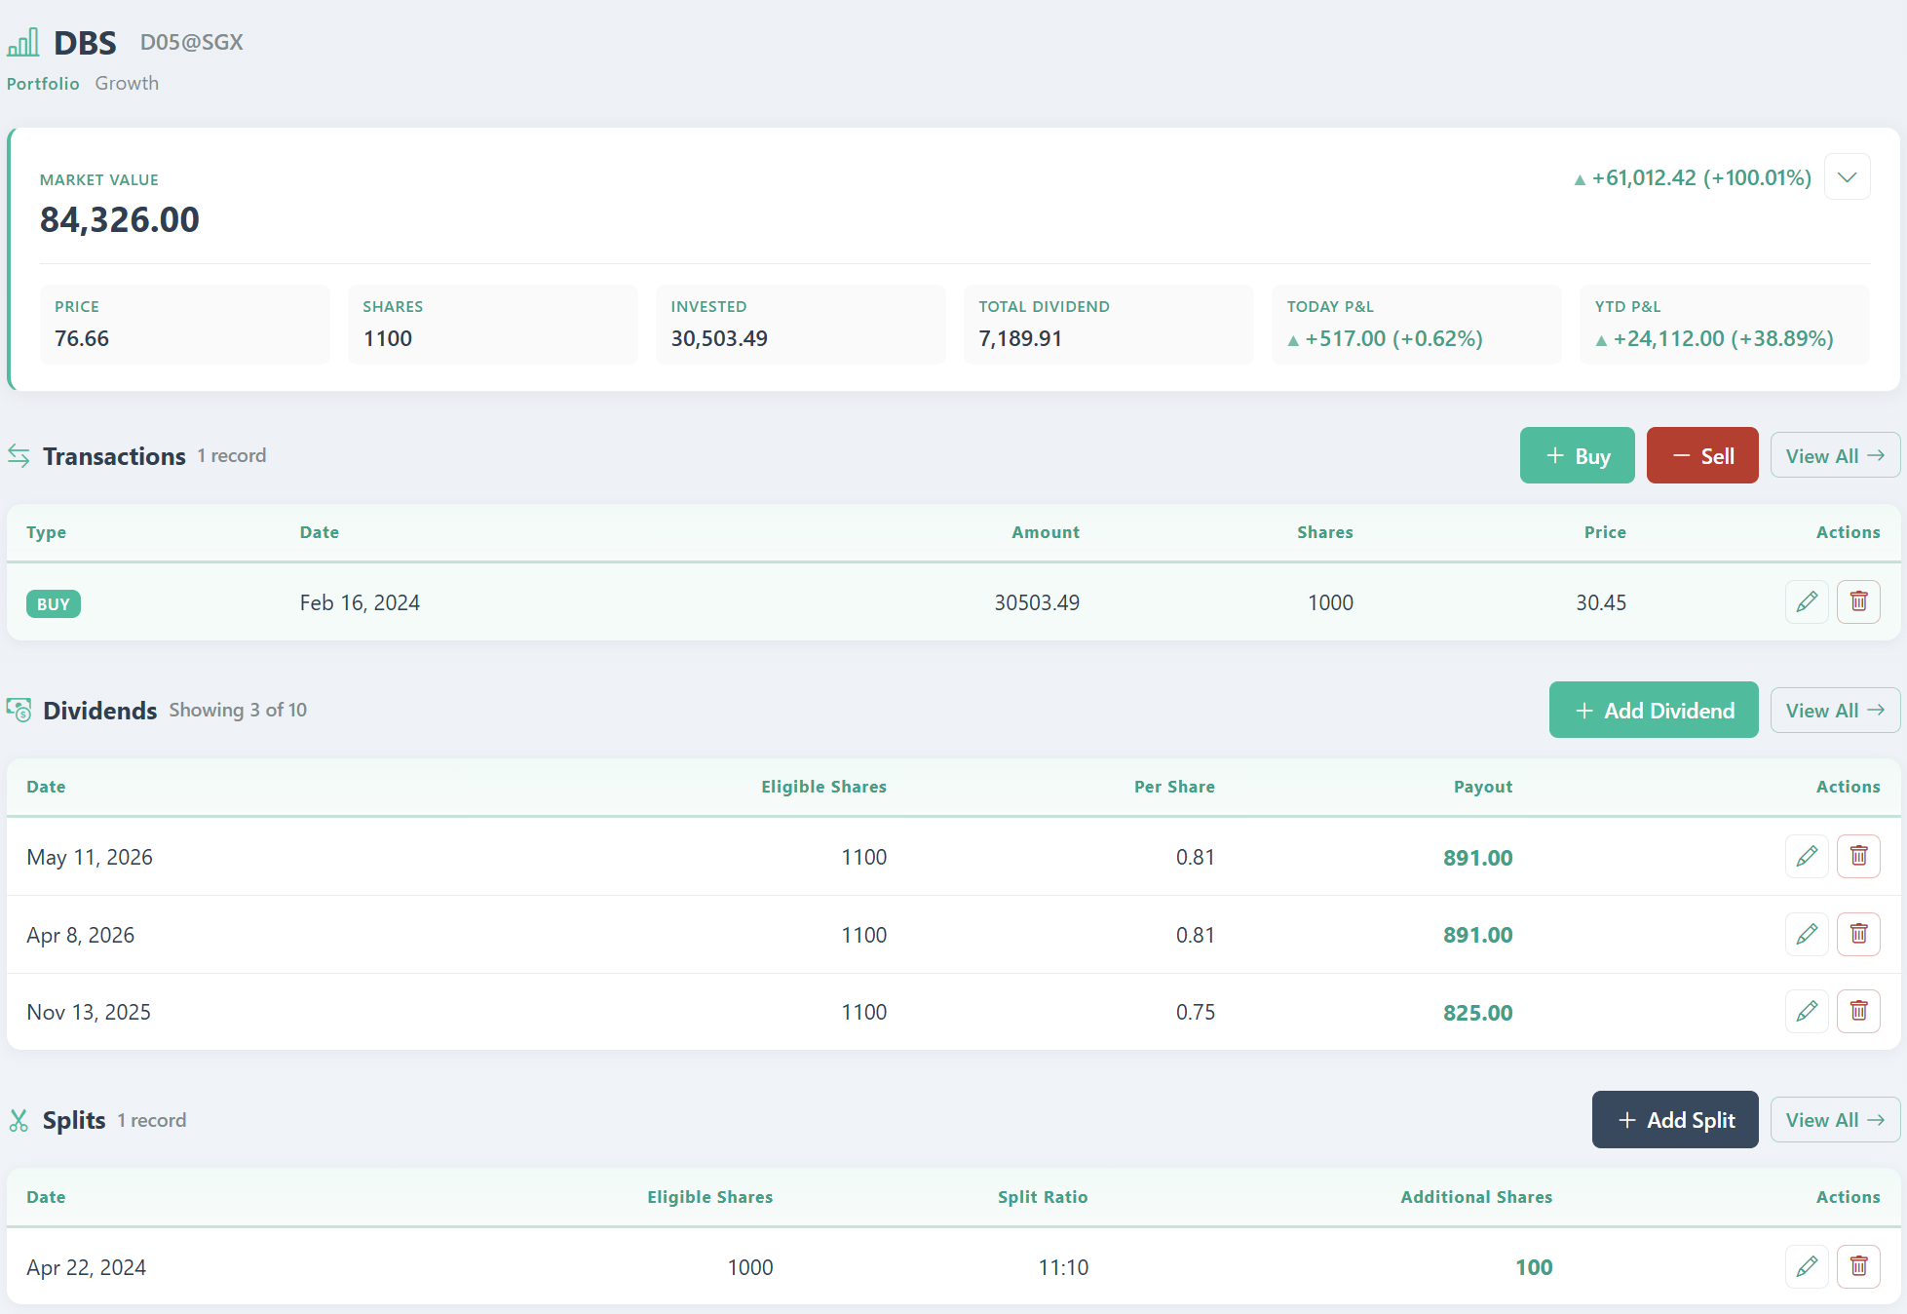The image size is (1907, 1314).
Task: Click the Payout column header
Action: click(1483, 787)
